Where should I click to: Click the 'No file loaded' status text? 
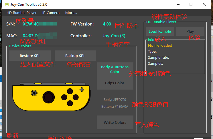160,46
